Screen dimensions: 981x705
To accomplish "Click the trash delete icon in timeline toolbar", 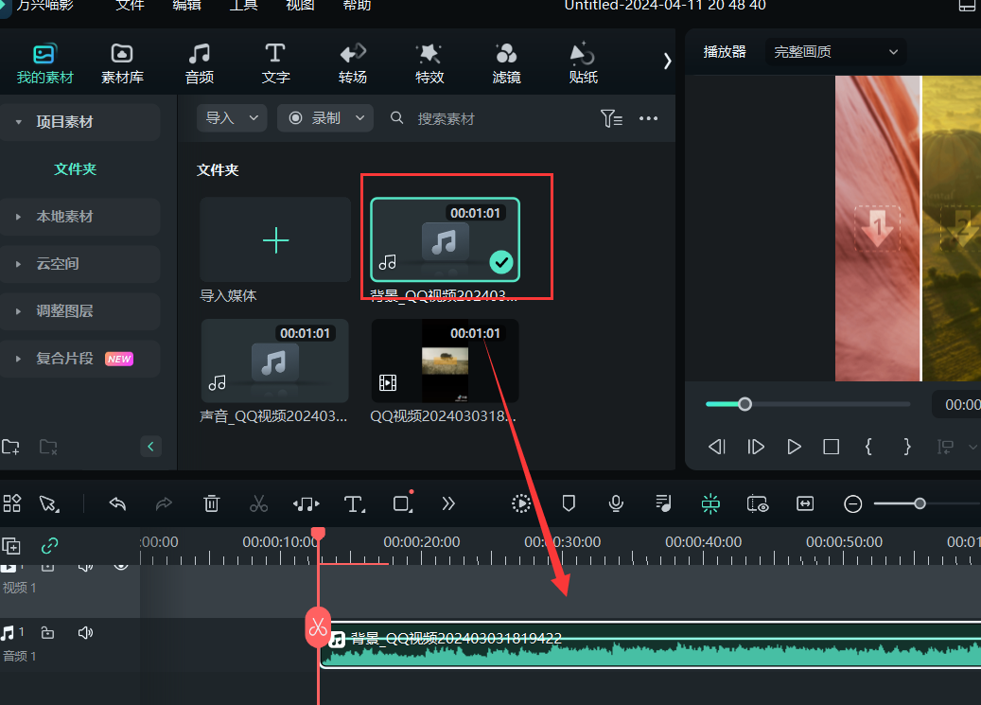I will (x=211, y=503).
